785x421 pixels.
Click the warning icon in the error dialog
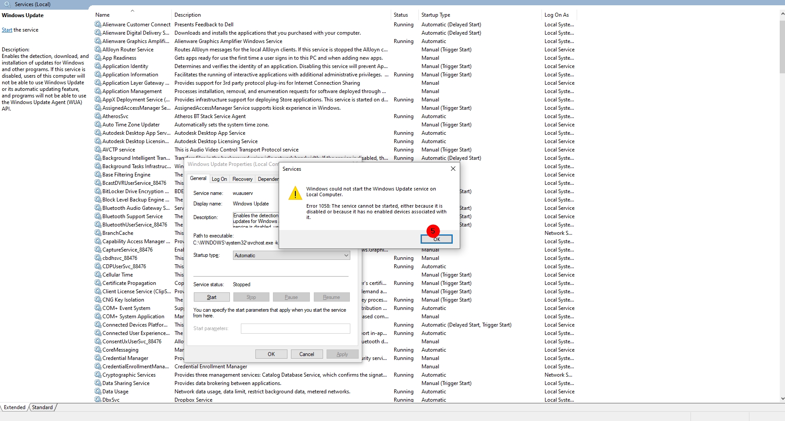click(295, 193)
